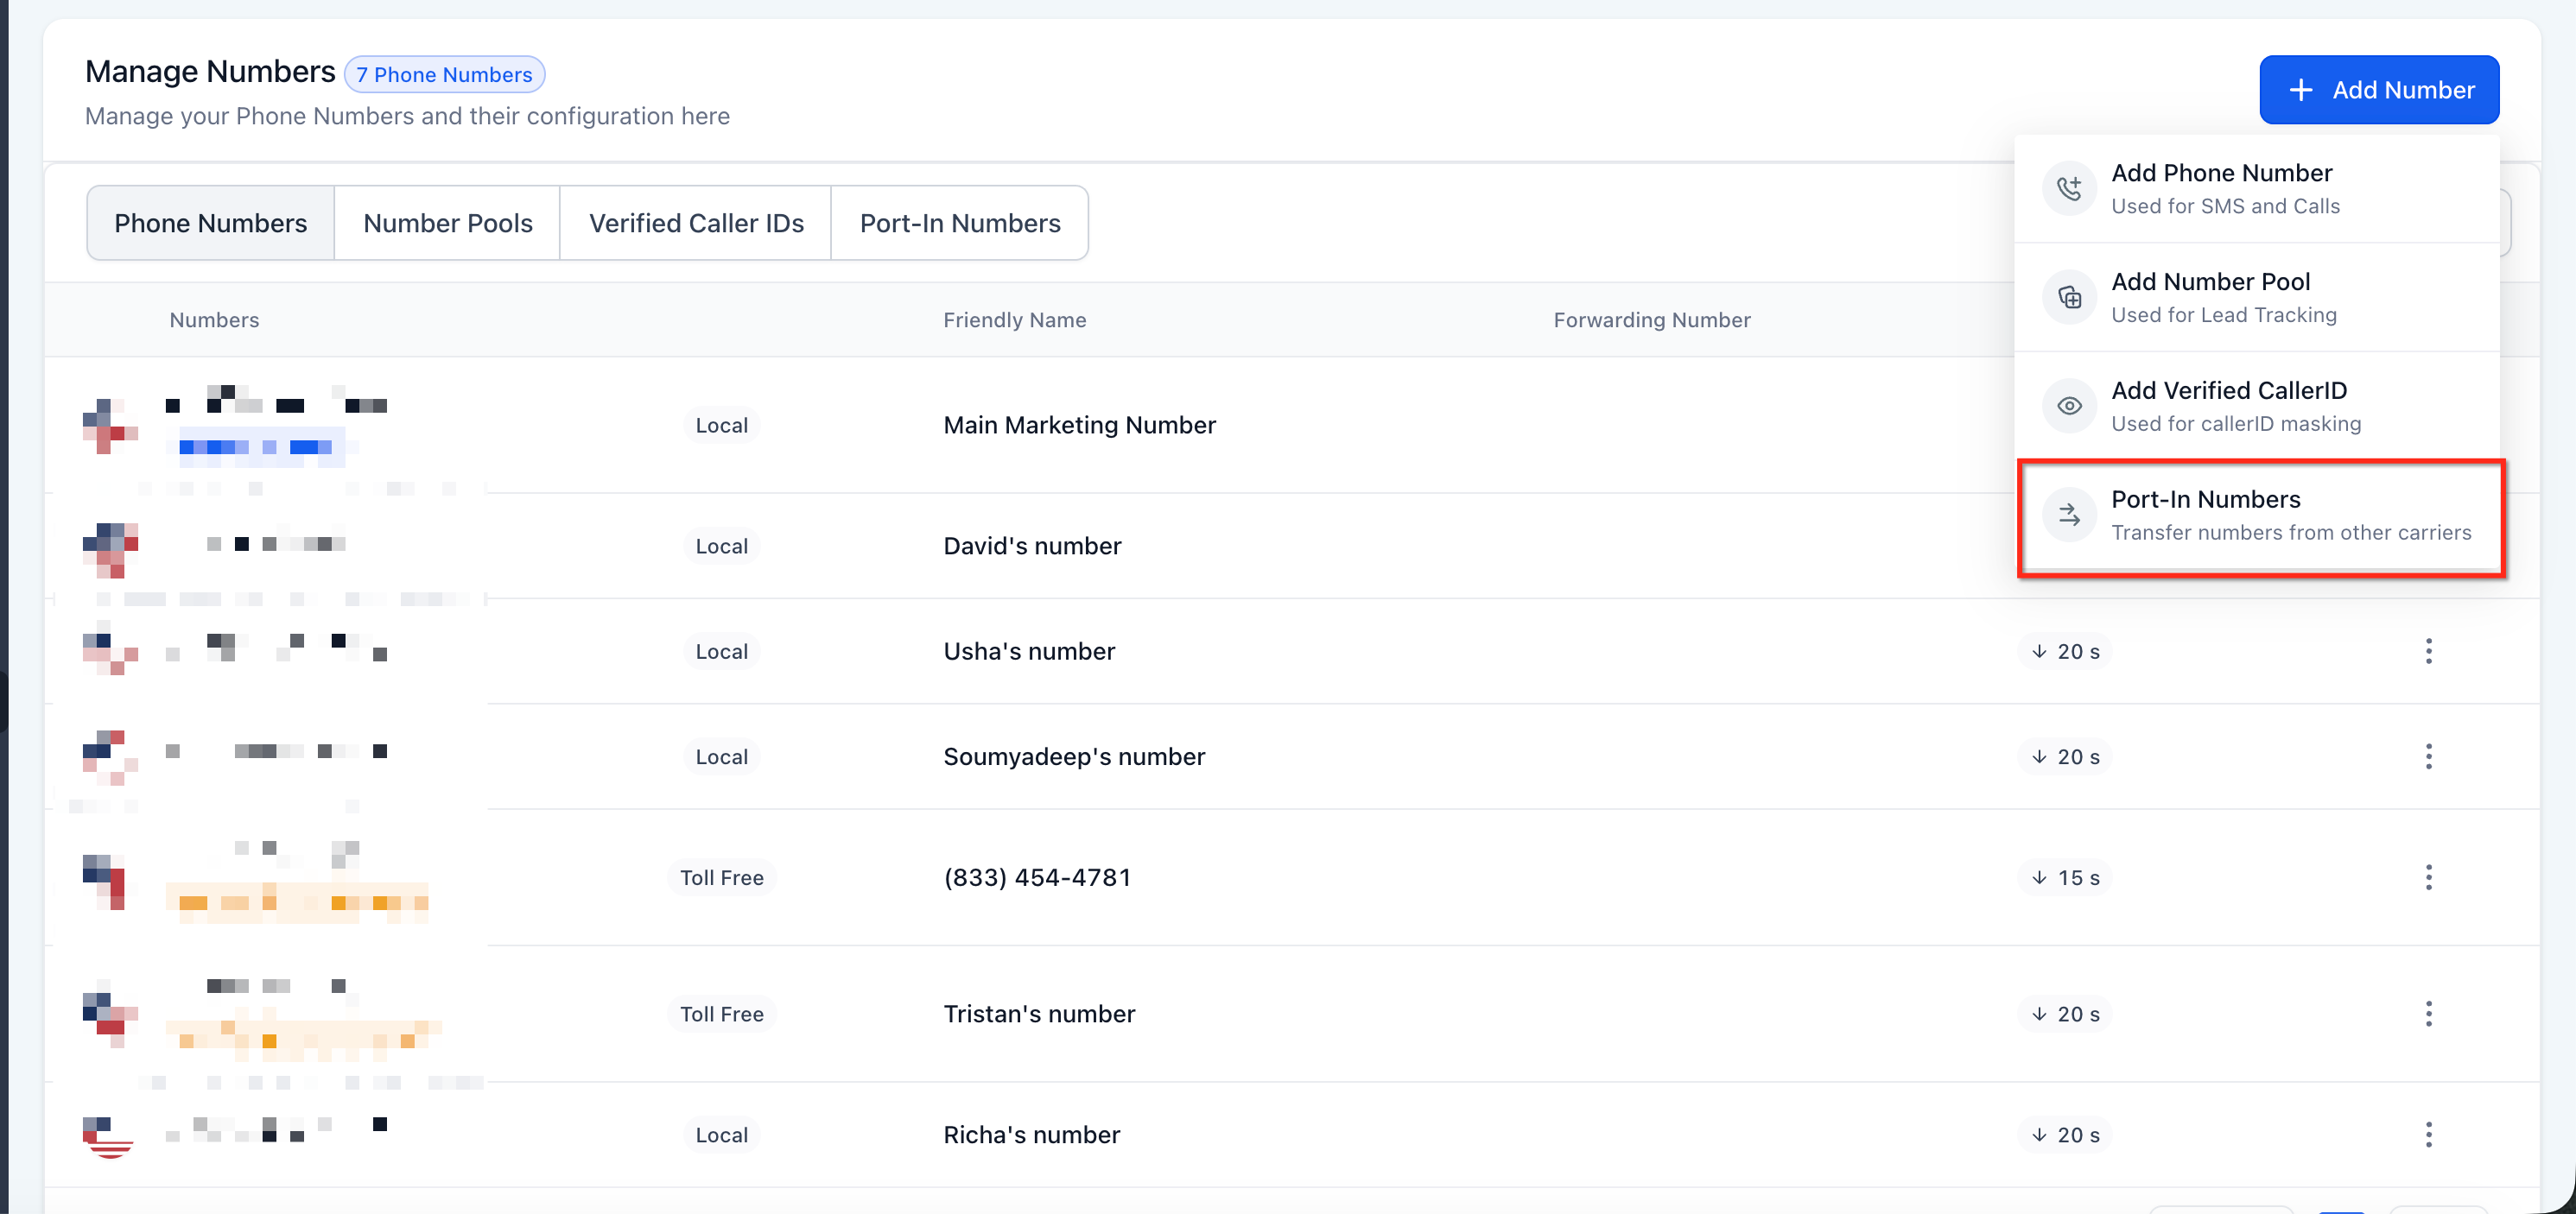Click the flag icon in Soumyadeep's number row
The image size is (2576, 1214).
point(109,756)
